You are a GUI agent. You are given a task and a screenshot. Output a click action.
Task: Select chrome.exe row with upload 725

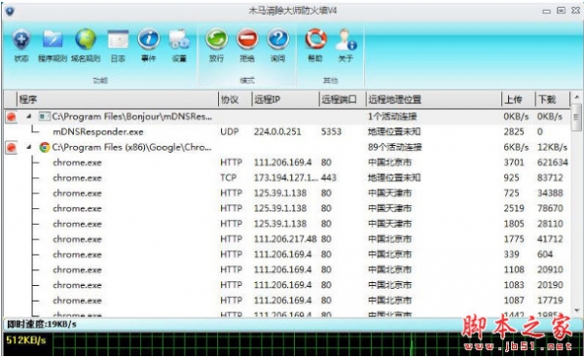click(x=287, y=194)
